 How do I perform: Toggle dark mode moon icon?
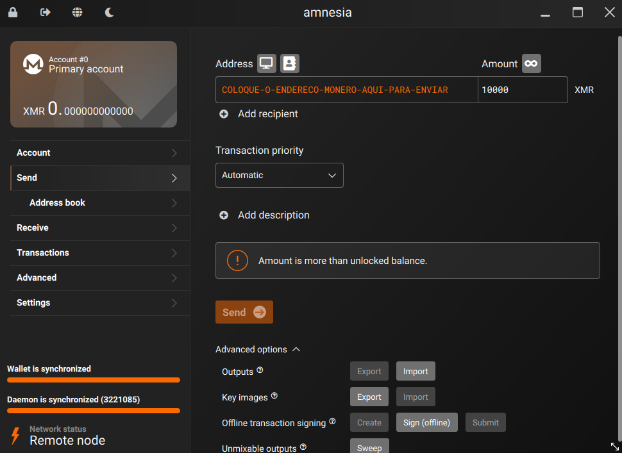click(110, 12)
